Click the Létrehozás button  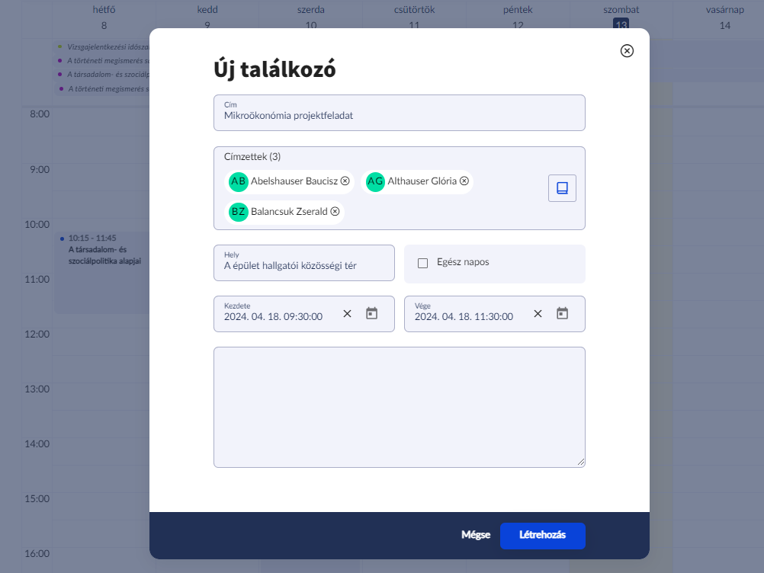[542, 535]
